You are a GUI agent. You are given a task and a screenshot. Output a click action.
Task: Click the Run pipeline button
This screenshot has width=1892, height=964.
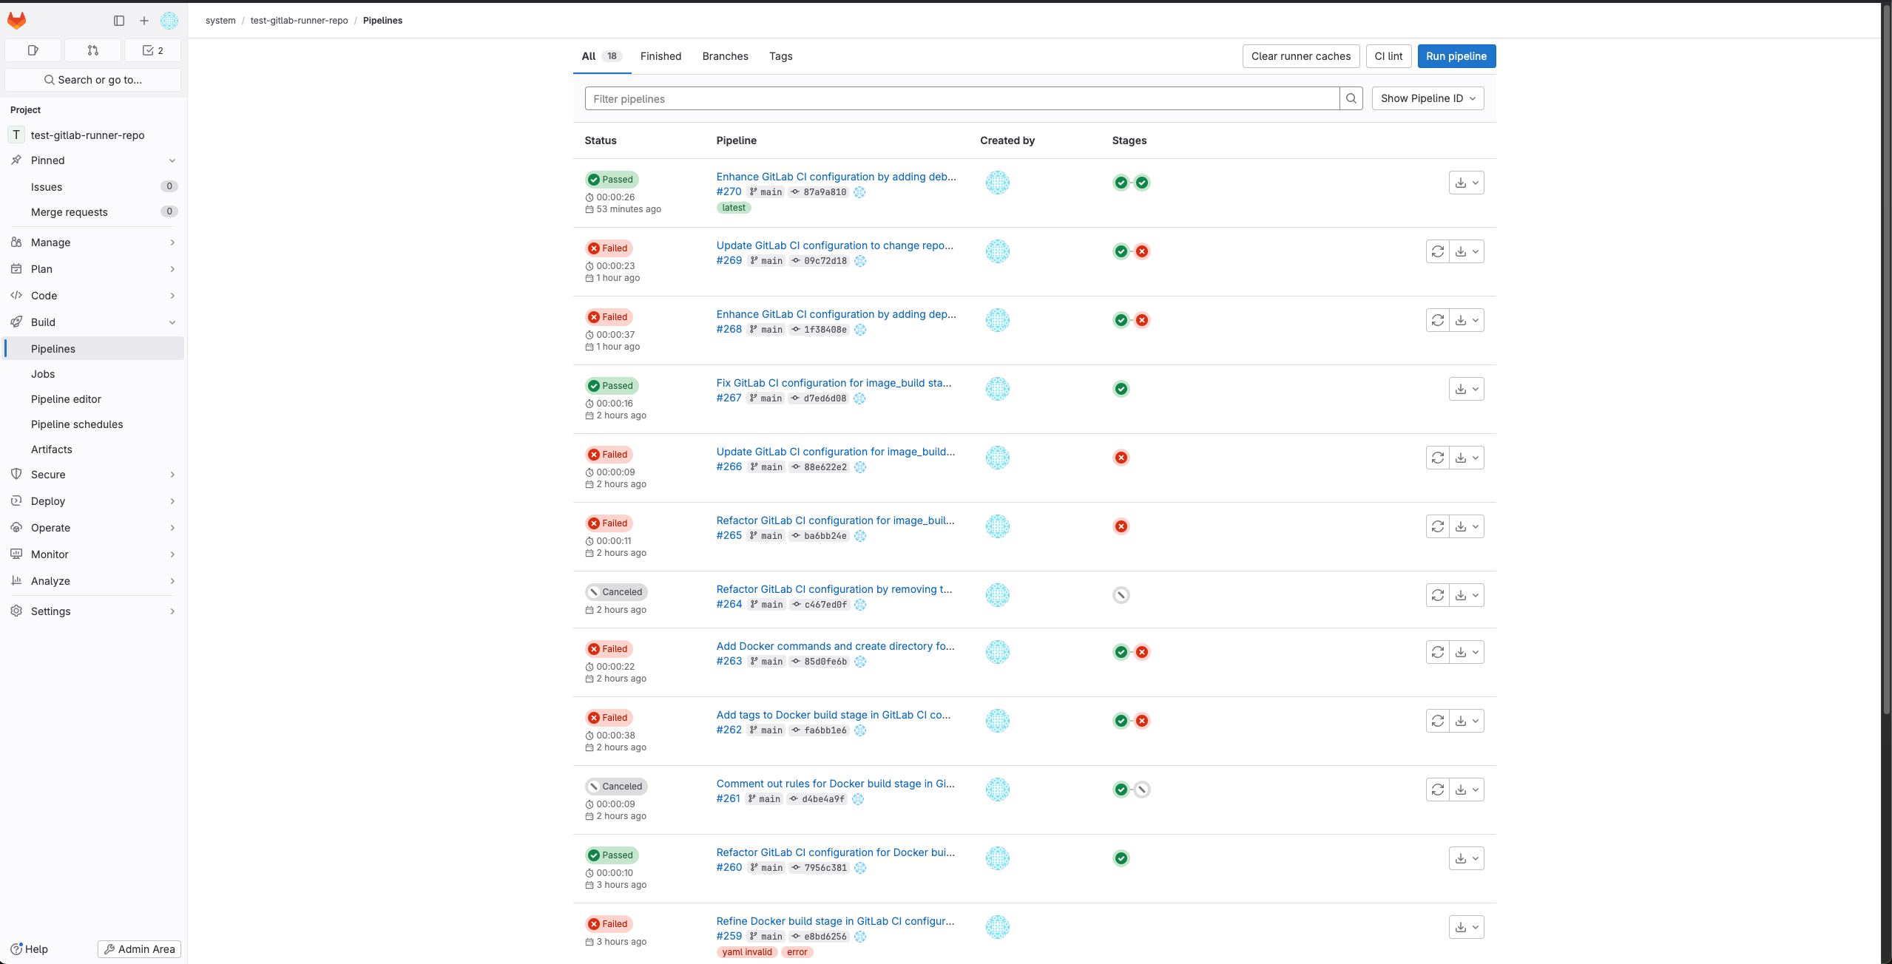click(1456, 56)
